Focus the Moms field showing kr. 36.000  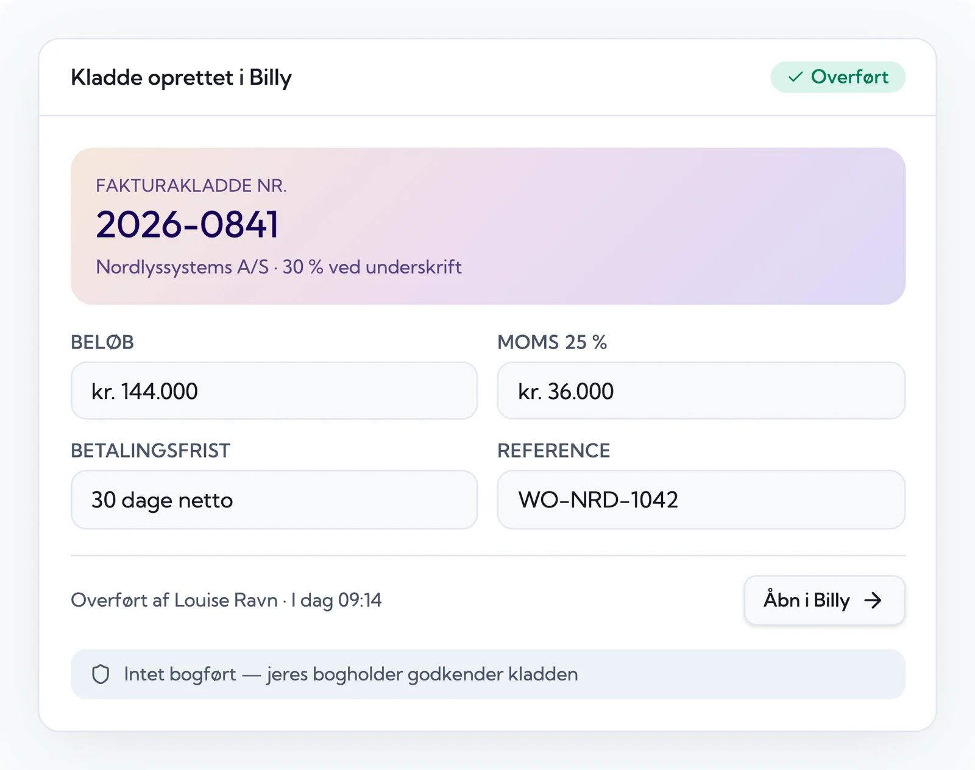tap(701, 390)
